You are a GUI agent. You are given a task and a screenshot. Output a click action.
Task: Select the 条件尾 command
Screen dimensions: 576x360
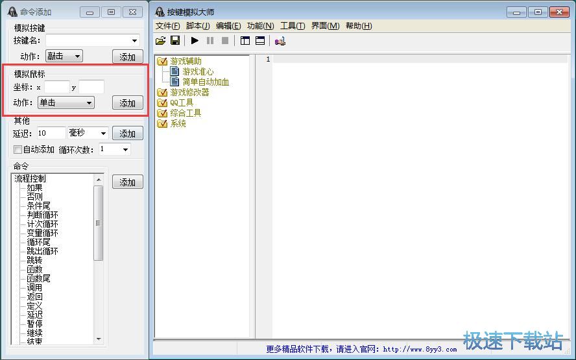coord(38,206)
